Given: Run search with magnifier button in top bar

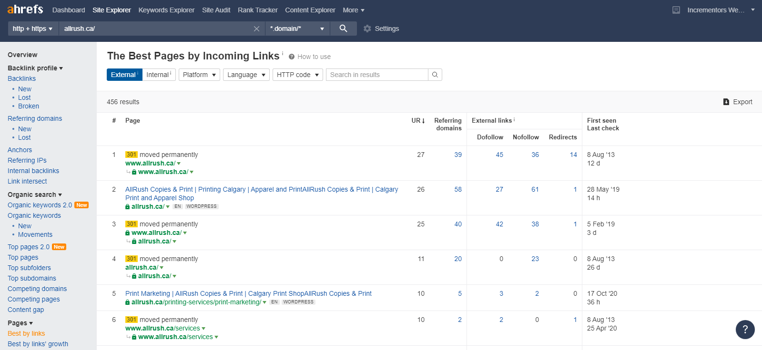Looking at the screenshot, I should (x=343, y=29).
